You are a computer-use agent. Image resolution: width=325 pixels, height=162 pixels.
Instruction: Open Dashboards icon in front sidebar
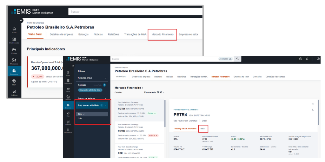67,81
